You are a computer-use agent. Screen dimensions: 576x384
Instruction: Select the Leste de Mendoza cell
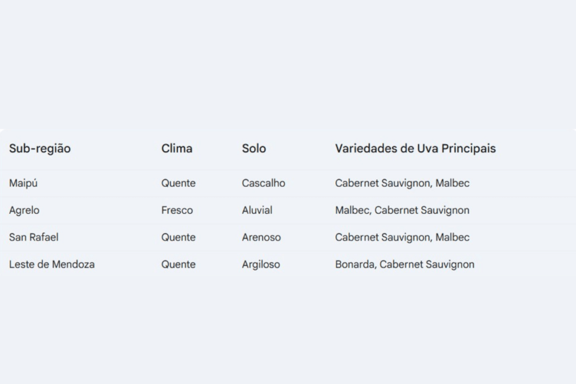(52, 264)
